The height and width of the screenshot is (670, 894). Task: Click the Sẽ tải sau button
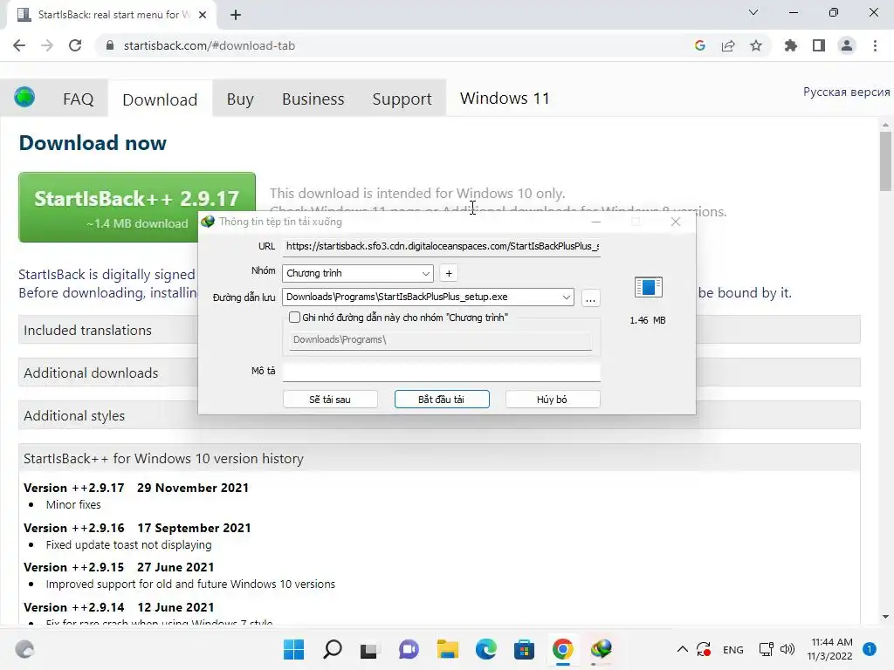pyautogui.click(x=330, y=400)
